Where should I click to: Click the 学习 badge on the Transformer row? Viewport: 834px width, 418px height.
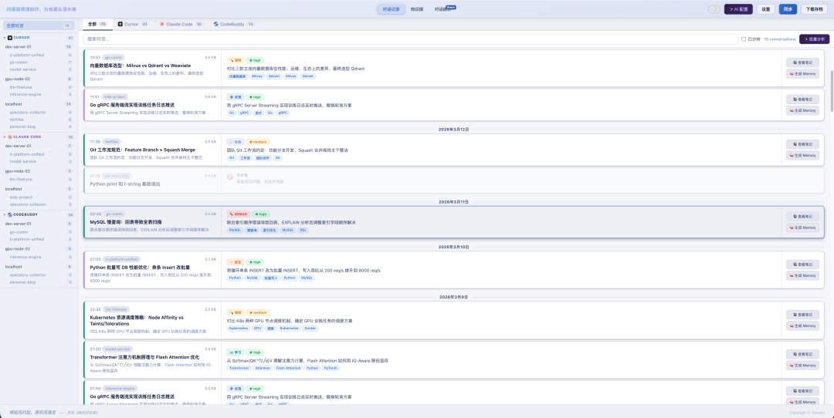[235, 352]
